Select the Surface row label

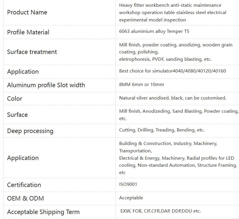(17, 114)
